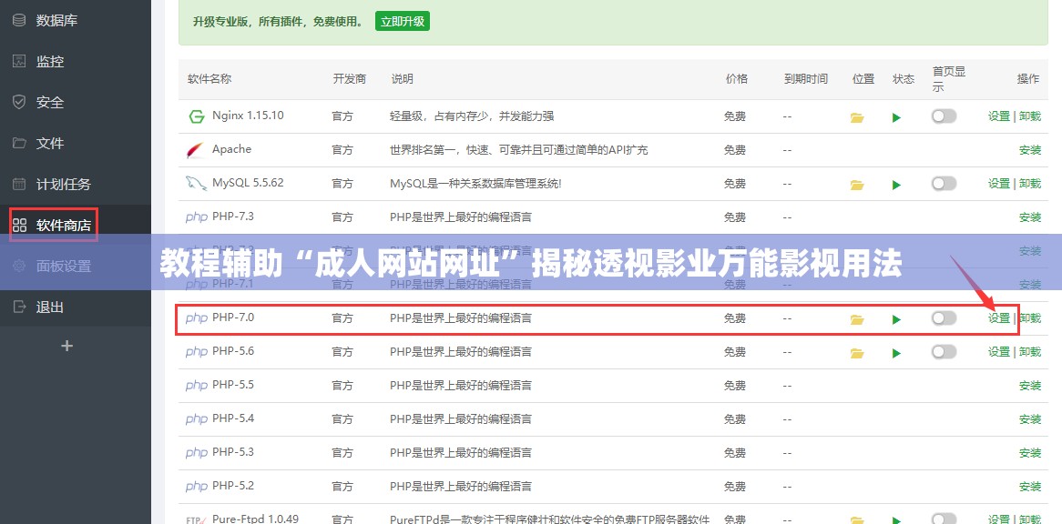Select 软件商店 in the sidebar
This screenshot has width=1062, height=524.
click(64, 225)
